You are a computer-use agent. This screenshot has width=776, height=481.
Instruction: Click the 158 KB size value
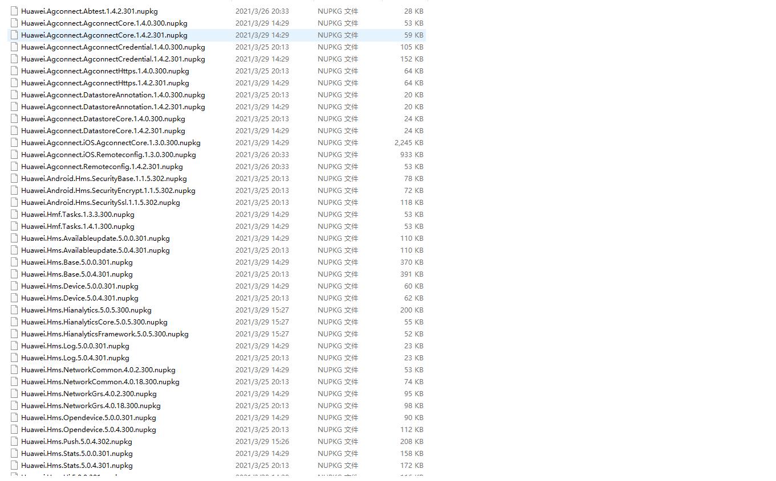(x=412, y=453)
